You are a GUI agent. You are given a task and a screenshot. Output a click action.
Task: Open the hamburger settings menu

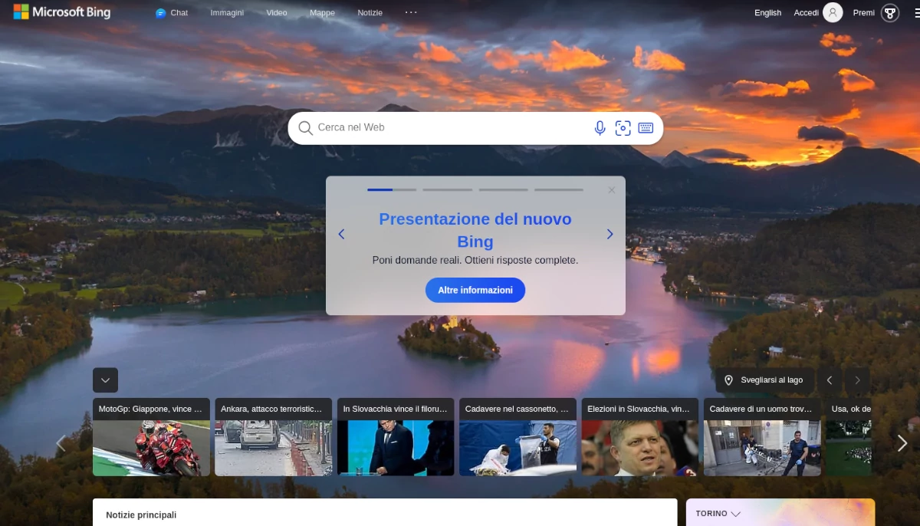[x=919, y=12]
